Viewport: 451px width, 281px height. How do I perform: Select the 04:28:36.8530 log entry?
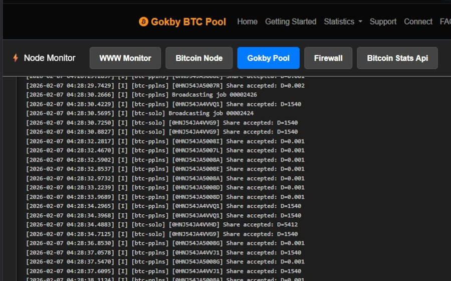tap(165, 243)
